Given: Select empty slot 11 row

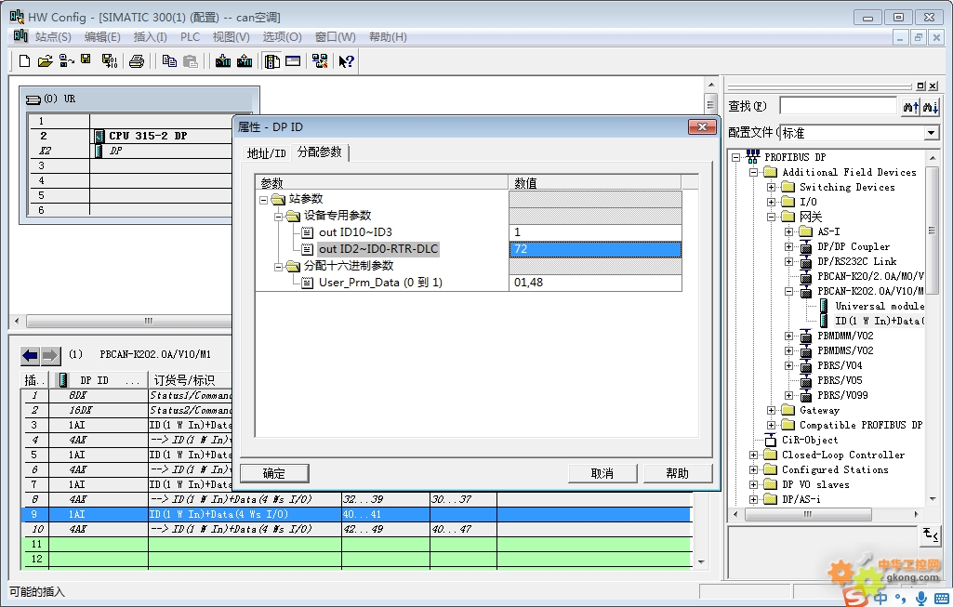Looking at the screenshot, I should 356,544.
